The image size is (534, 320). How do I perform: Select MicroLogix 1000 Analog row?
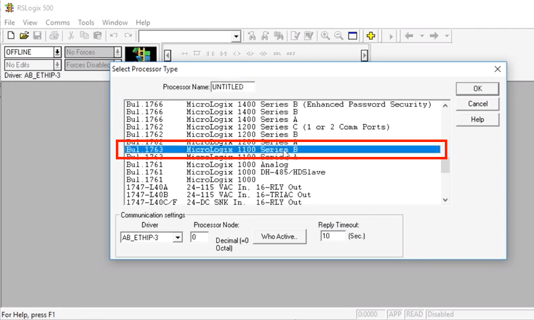tap(282, 164)
